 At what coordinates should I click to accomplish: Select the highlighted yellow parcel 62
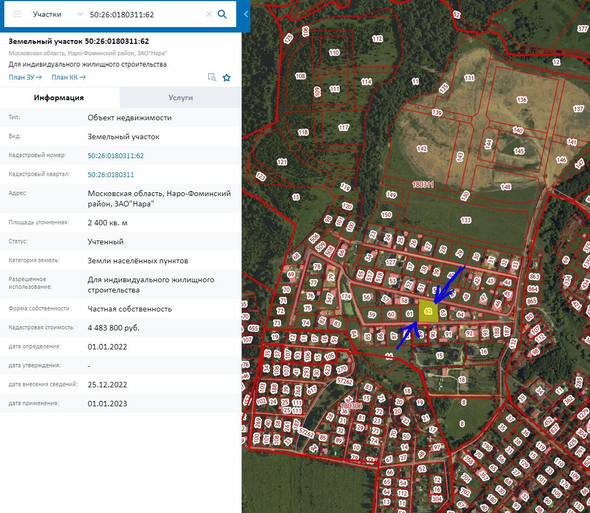click(428, 311)
